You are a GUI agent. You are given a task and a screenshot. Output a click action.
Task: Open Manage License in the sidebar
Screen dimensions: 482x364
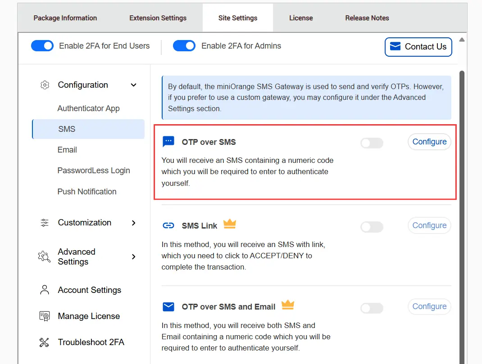click(x=89, y=316)
